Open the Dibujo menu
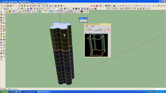The image size is (166, 93). pyautogui.click(x=20, y=3)
